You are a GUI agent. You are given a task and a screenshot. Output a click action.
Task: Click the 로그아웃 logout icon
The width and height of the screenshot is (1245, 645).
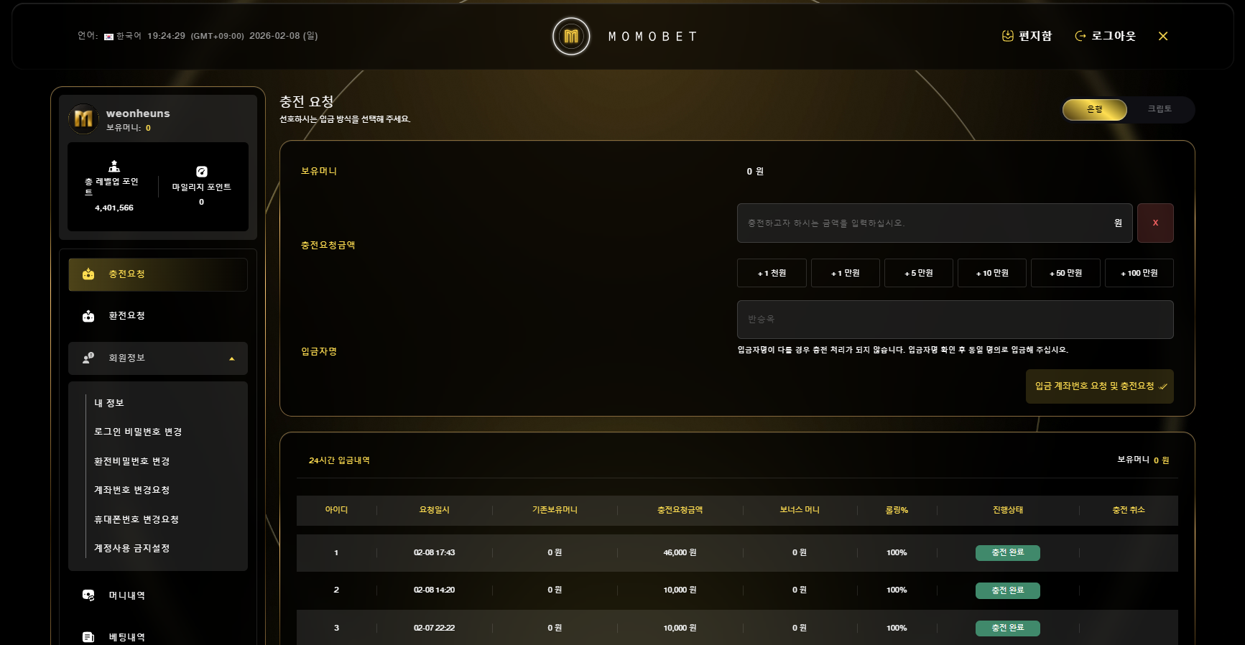[1080, 36]
